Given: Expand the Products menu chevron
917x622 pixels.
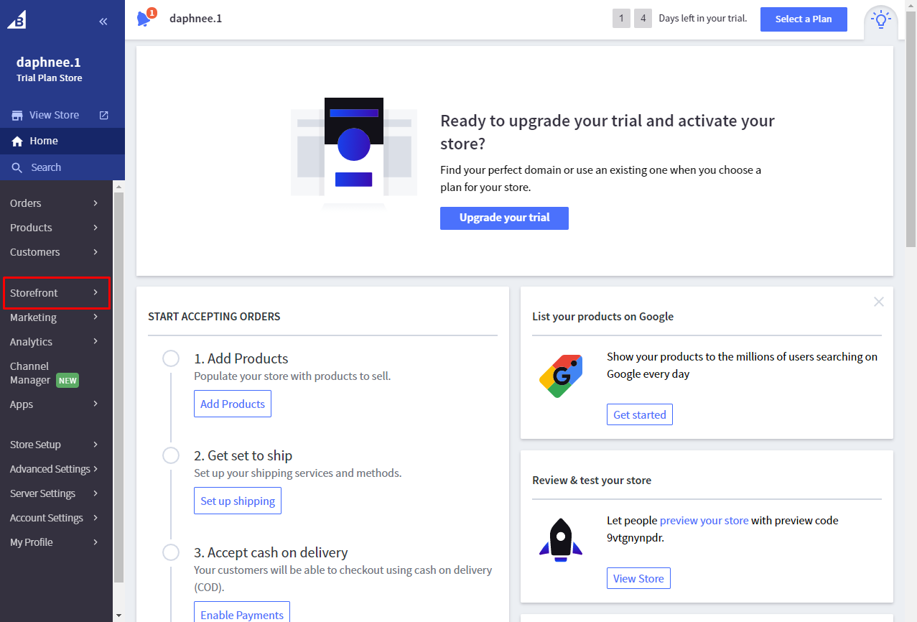Looking at the screenshot, I should coord(96,228).
